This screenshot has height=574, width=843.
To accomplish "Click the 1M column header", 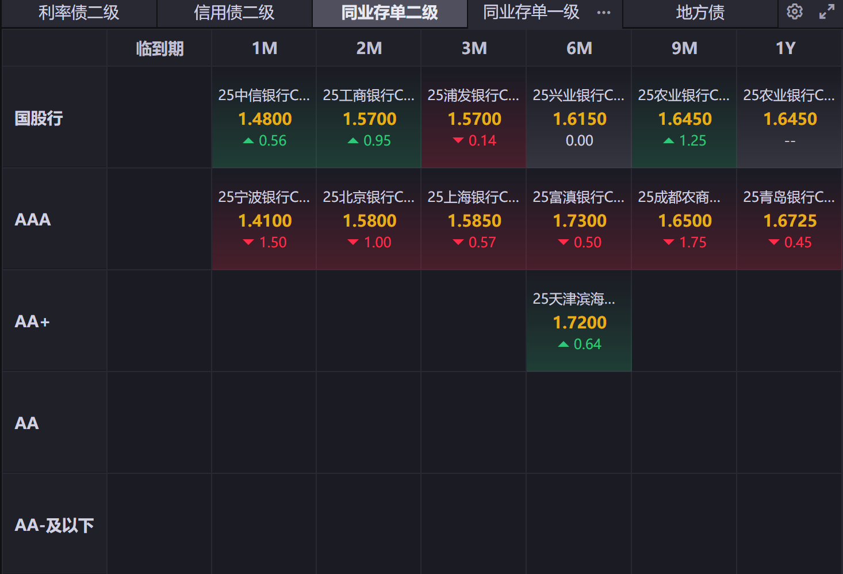I will pos(265,48).
